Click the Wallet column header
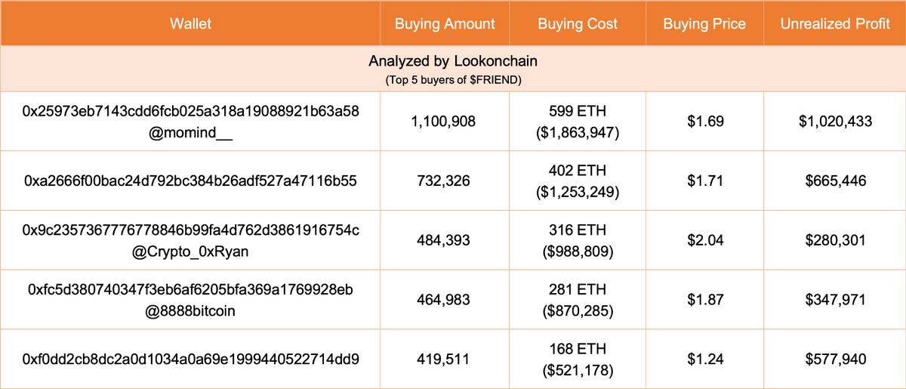 click(190, 23)
